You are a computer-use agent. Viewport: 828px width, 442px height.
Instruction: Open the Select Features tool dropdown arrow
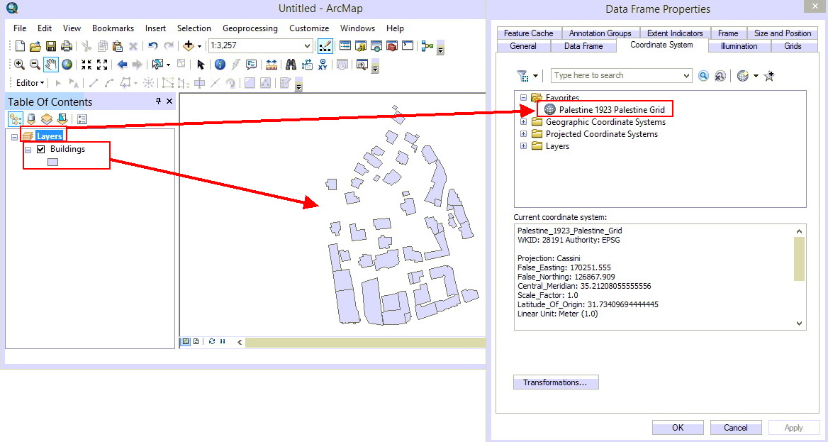pyautogui.click(x=169, y=65)
